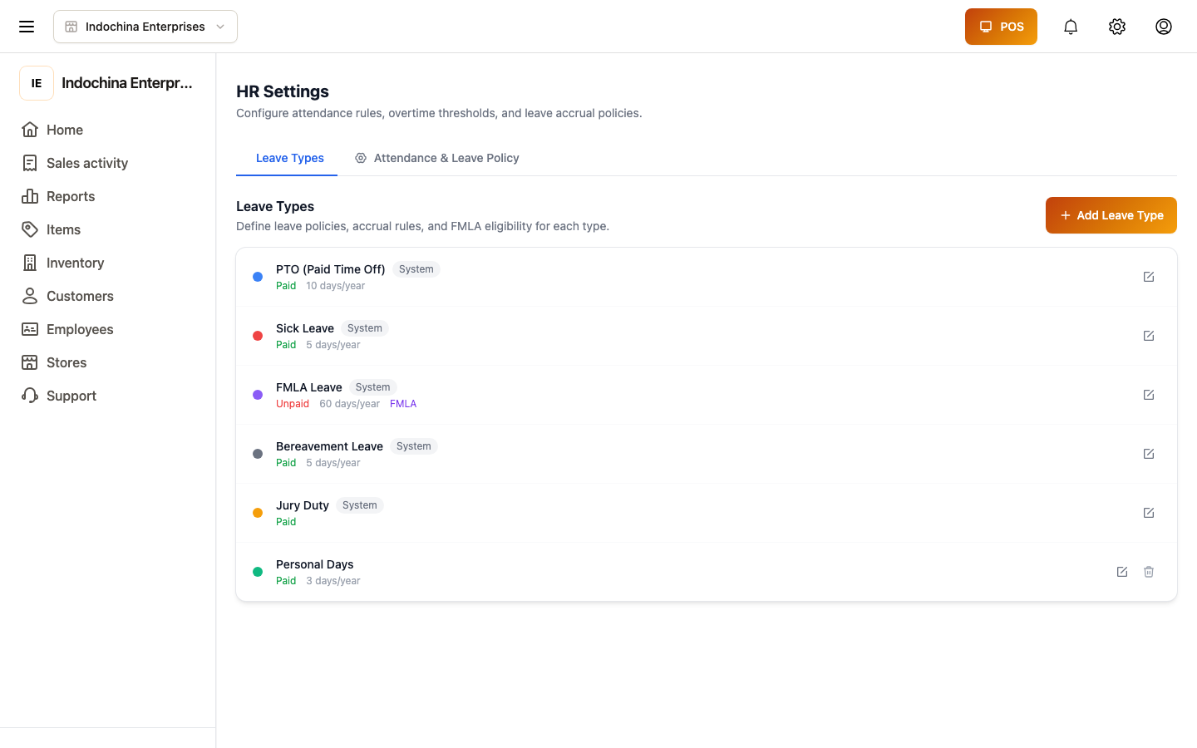1197x748 pixels.
Task: Click the HR Settings page heading
Action: coord(283,91)
